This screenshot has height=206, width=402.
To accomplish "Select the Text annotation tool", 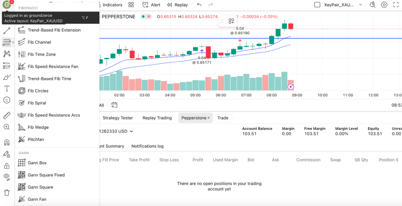I will pos(7,89).
